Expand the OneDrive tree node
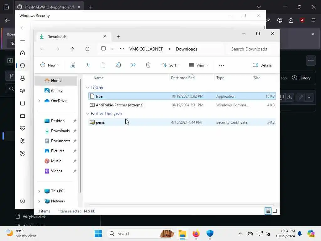The width and height of the screenshot is (321, 241). tap(39, 101)
